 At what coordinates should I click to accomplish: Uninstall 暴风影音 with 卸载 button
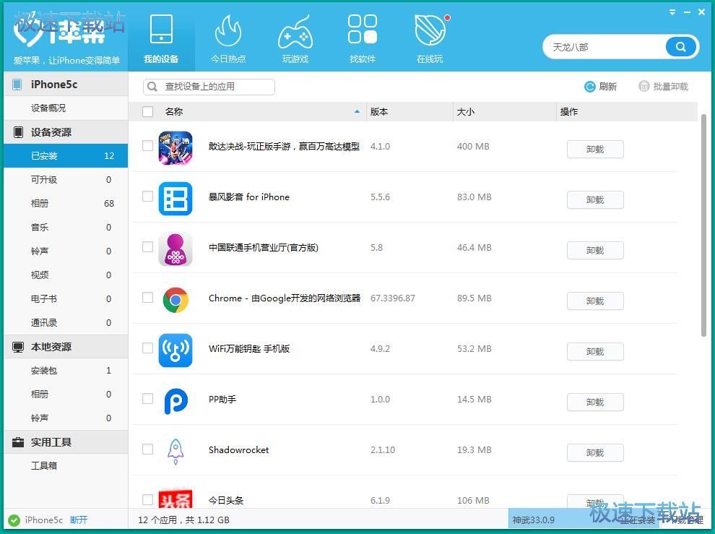pyautogui.click(x=595, y=200)
